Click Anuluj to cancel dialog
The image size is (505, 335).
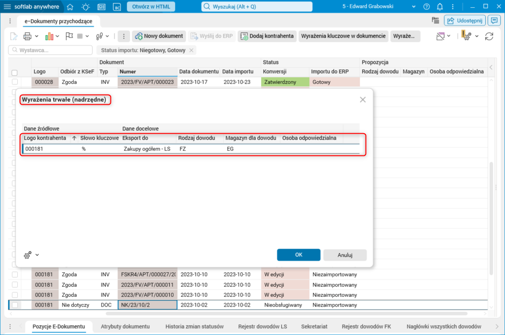pyautogui.click(x=345, y=255)
